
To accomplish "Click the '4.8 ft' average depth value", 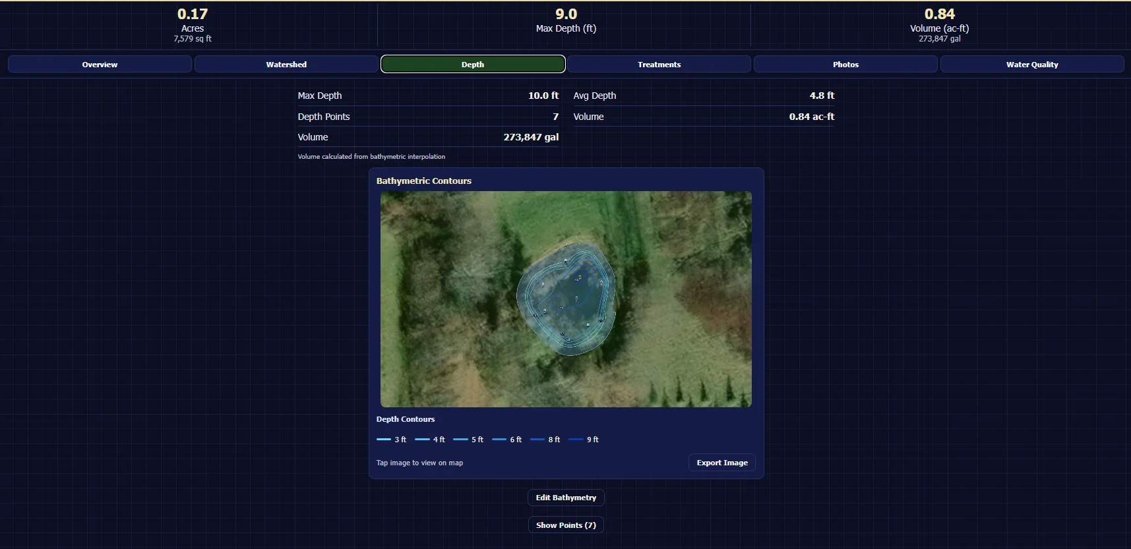I will point(822,96).
